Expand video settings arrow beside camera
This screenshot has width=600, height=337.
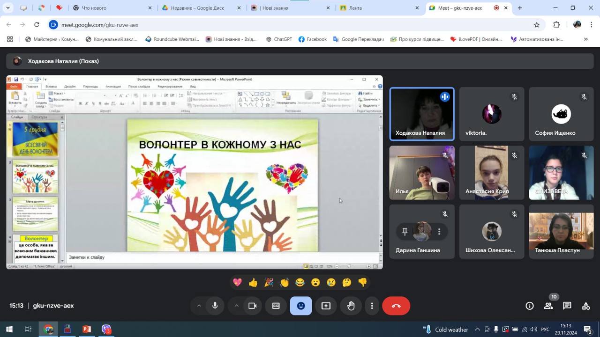pyautogui.click(x=236, y=306)
